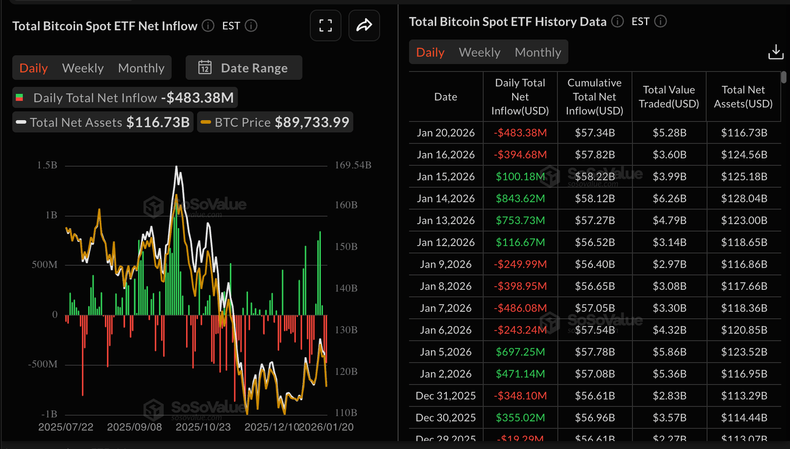Switch history table to Monthly

pyautogui.click(x=537, y=52)
